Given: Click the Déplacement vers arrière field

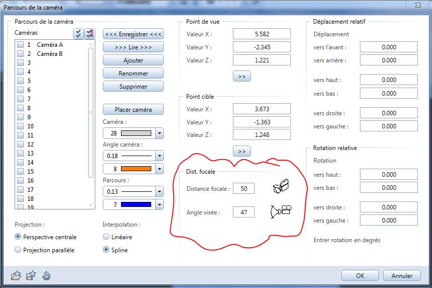Looking at the screenshot, I should 389,60.
